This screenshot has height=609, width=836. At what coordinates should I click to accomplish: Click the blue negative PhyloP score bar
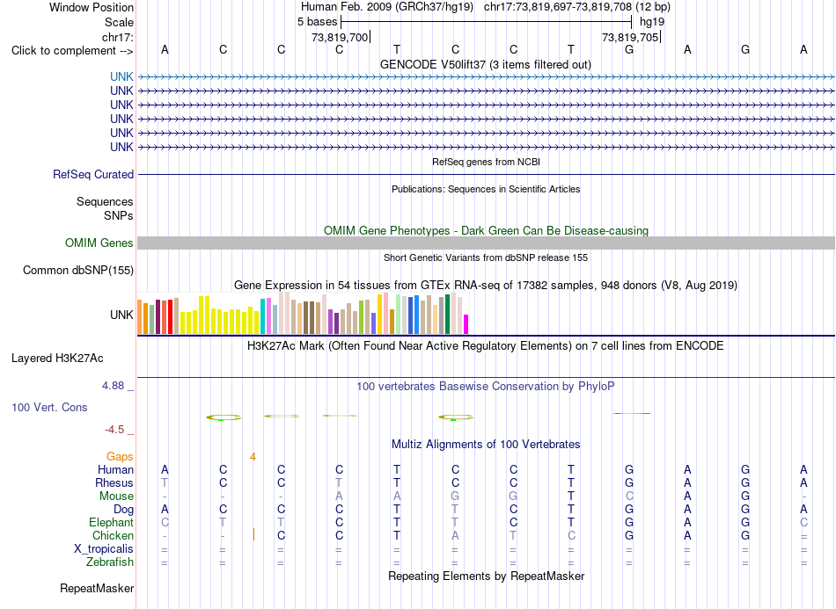pos(632,413)
